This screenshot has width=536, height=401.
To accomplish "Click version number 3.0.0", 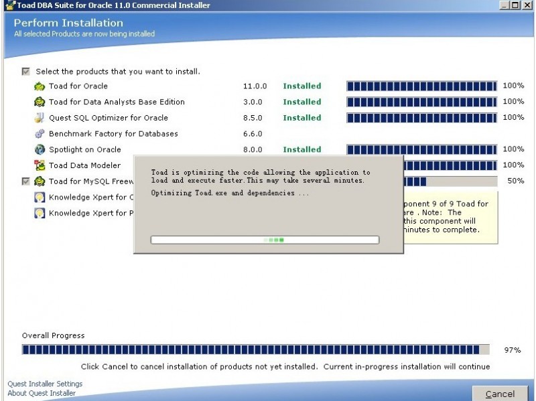I will click(253, 102).
